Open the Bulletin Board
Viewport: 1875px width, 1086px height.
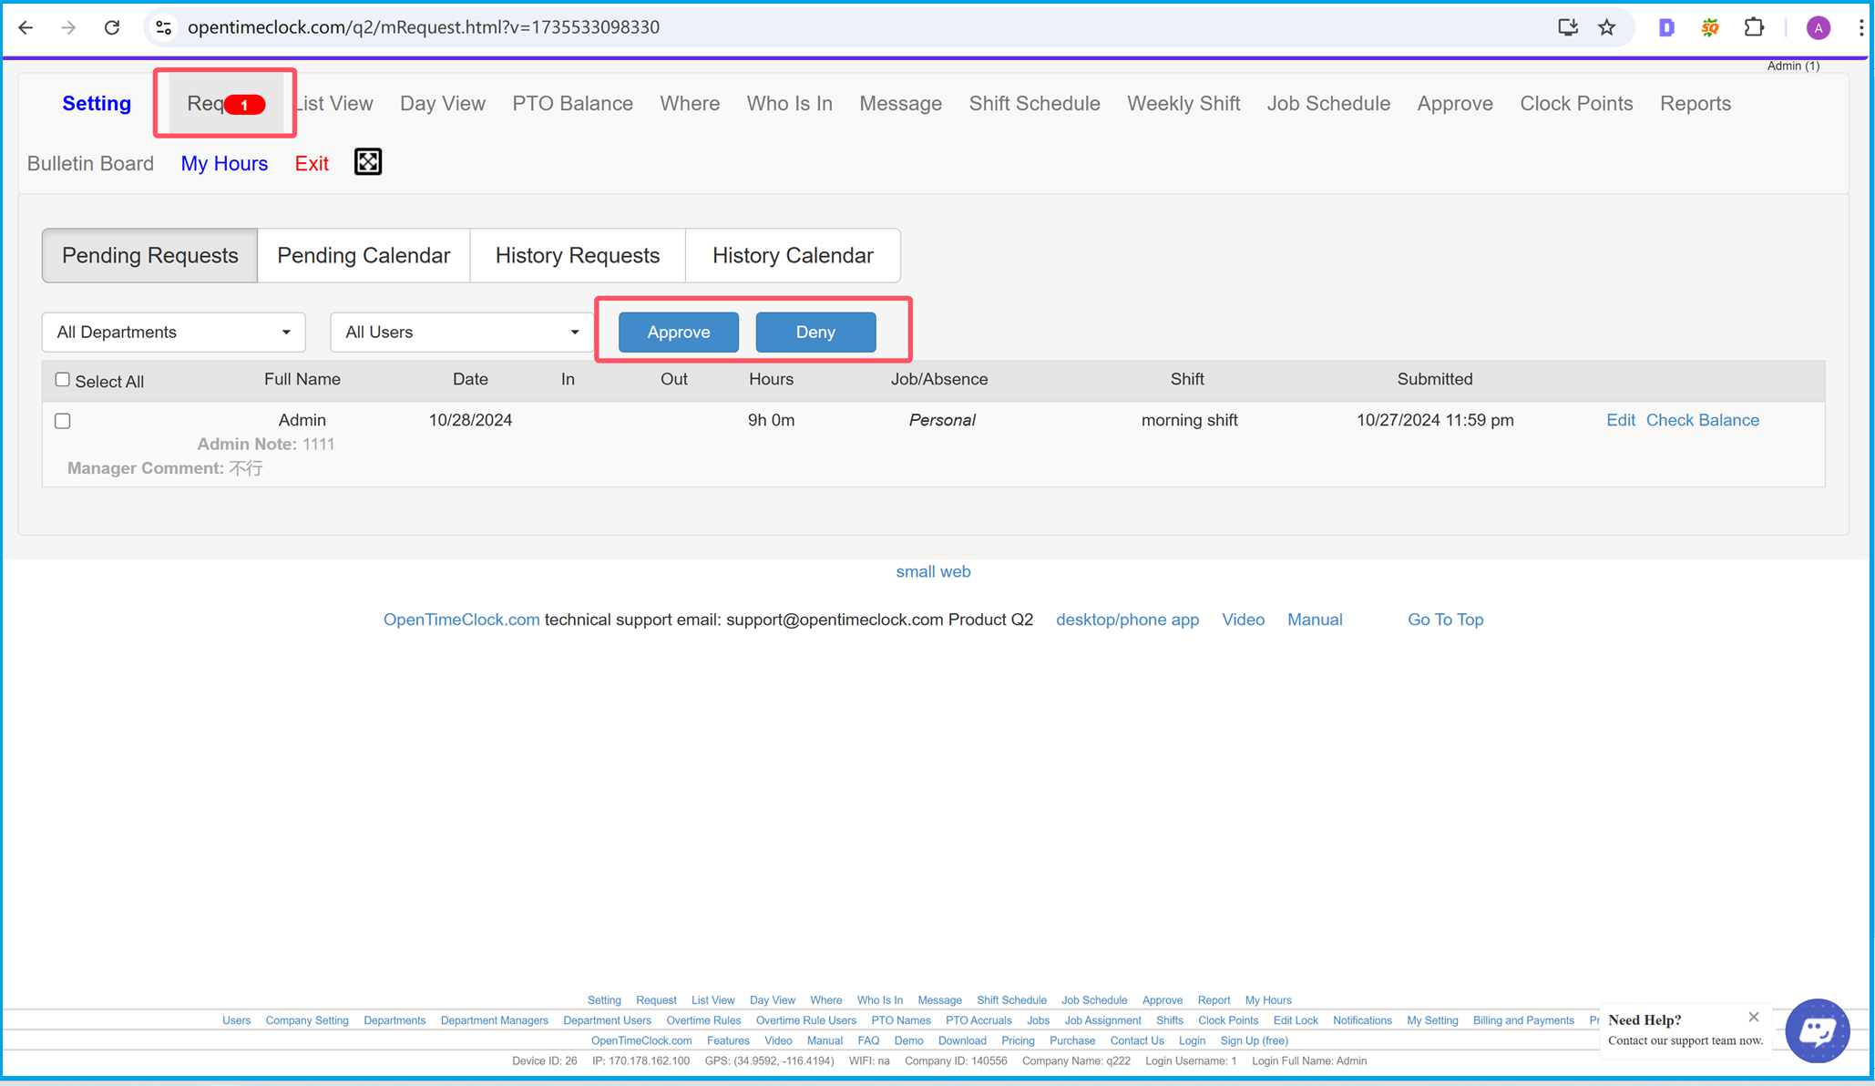click(x=90, y=164)
